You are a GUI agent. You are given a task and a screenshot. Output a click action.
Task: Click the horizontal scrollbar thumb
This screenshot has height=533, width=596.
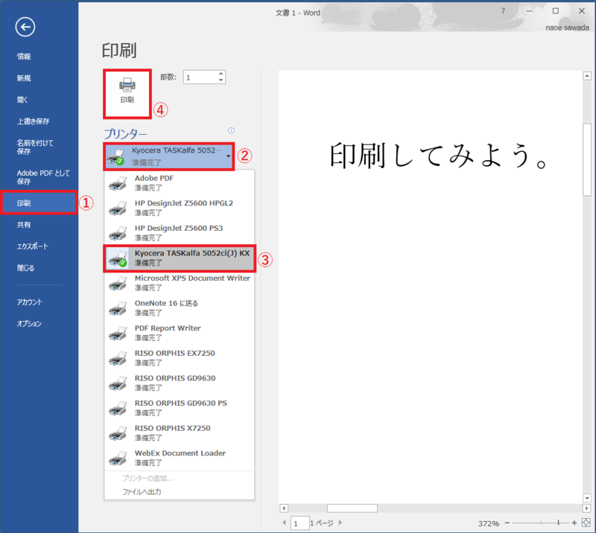(352, 508)
